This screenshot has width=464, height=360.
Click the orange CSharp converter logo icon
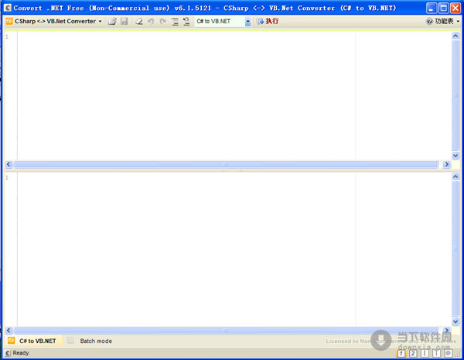tap(9, 21)
